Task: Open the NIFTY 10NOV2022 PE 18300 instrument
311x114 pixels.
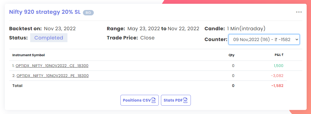Action: point(52,76)
